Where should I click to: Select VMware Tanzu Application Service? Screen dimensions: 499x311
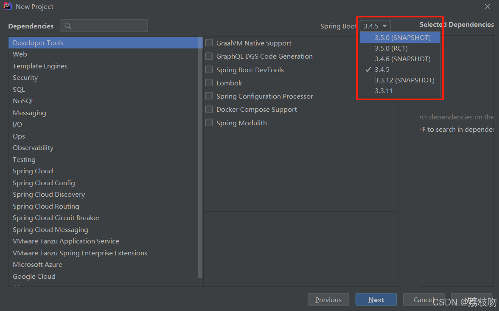click(104, 241)
